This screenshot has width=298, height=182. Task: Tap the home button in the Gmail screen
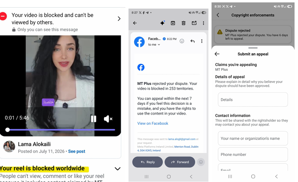click(169, 177)
